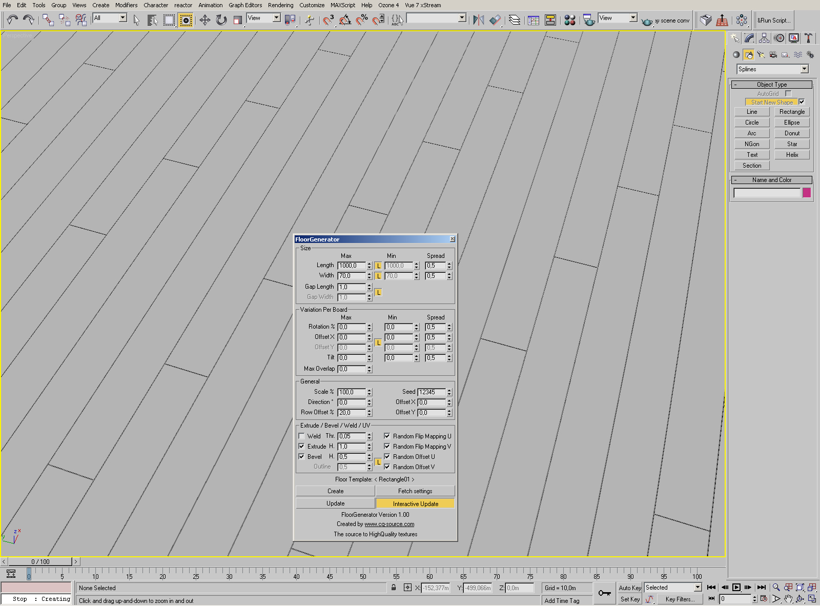Open the reactor menu
The image size is (820, 606).
[183, 5]
